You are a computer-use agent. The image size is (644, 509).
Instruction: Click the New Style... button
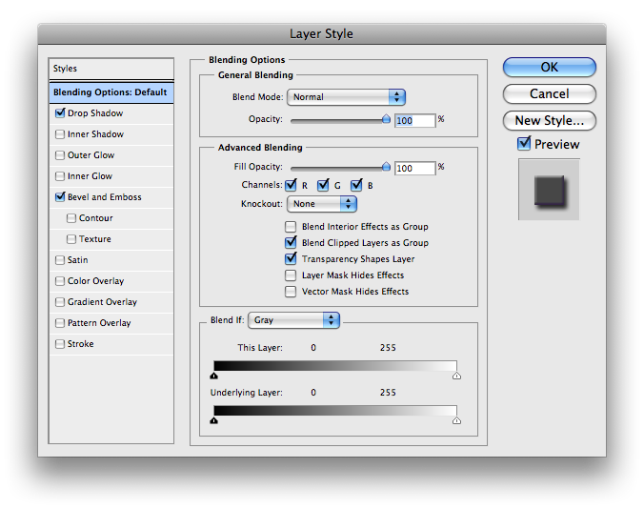tap(549, 121)
